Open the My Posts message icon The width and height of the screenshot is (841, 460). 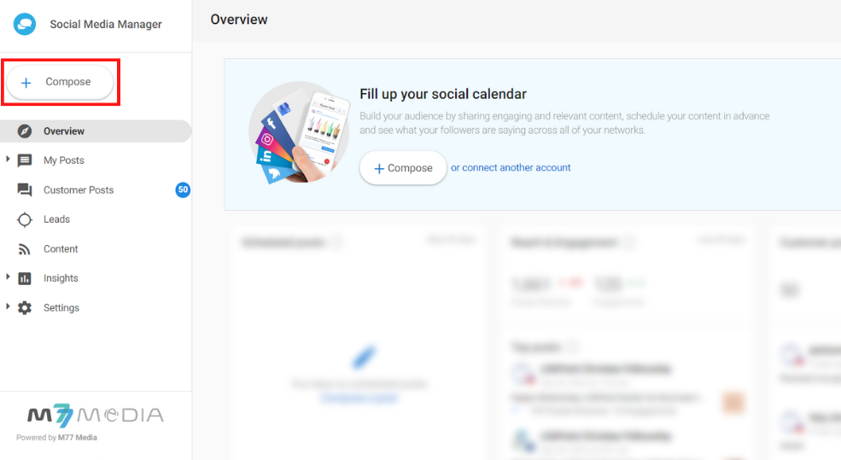coord(25,160)
